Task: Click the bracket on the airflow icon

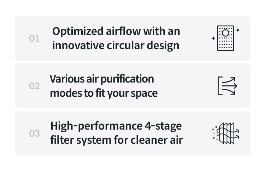Action: 219,86
